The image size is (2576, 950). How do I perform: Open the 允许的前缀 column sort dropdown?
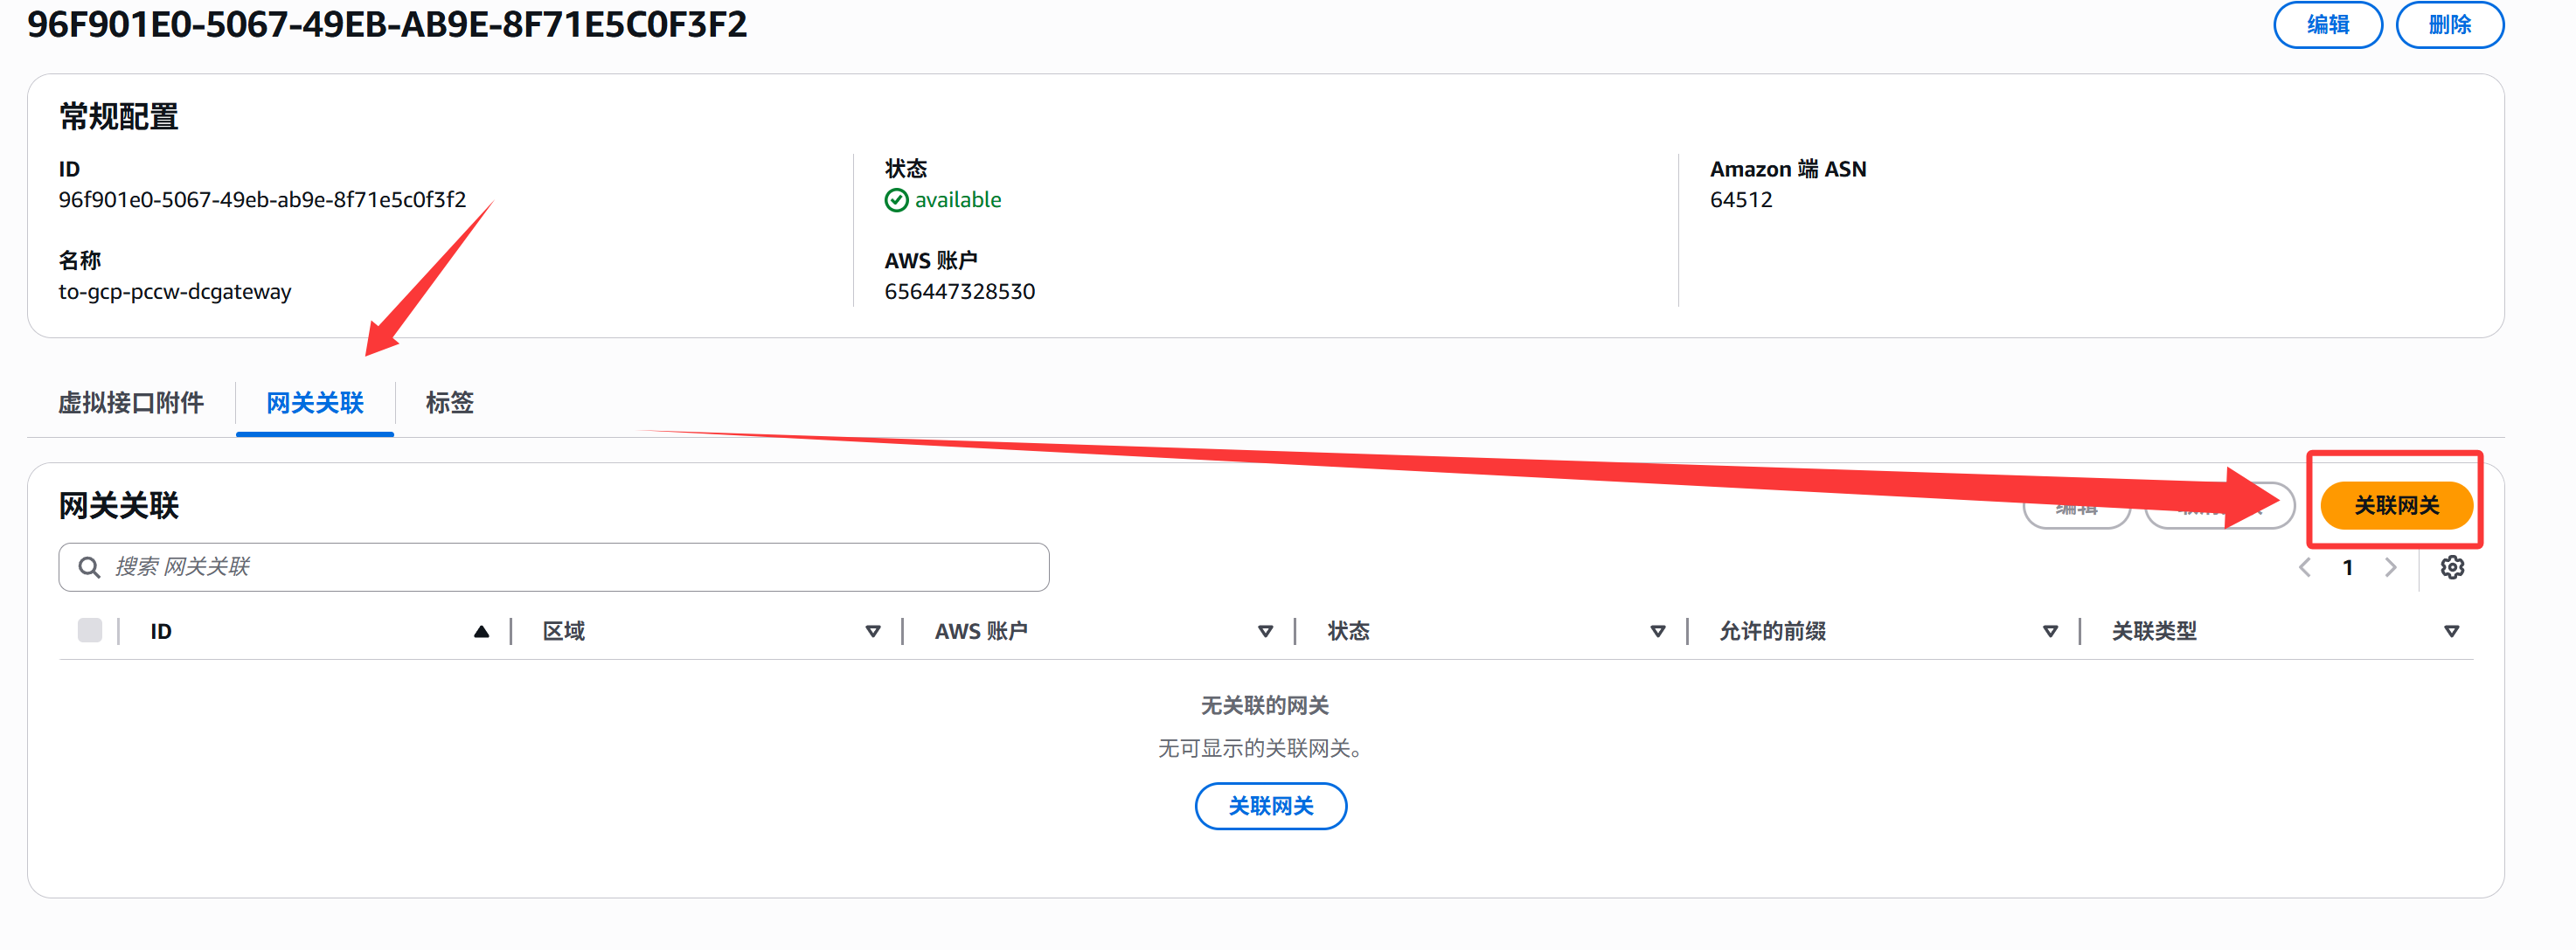coord(2050,631)
